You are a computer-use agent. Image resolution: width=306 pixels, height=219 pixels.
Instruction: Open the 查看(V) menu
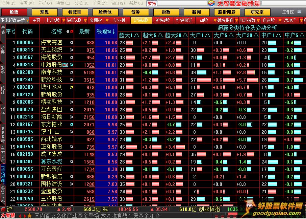click(x=27, y=3)
